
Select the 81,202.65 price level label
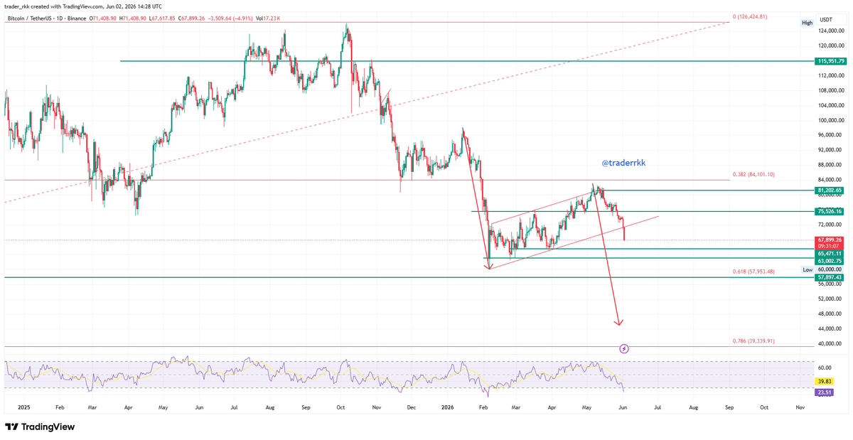click(830, 191)
